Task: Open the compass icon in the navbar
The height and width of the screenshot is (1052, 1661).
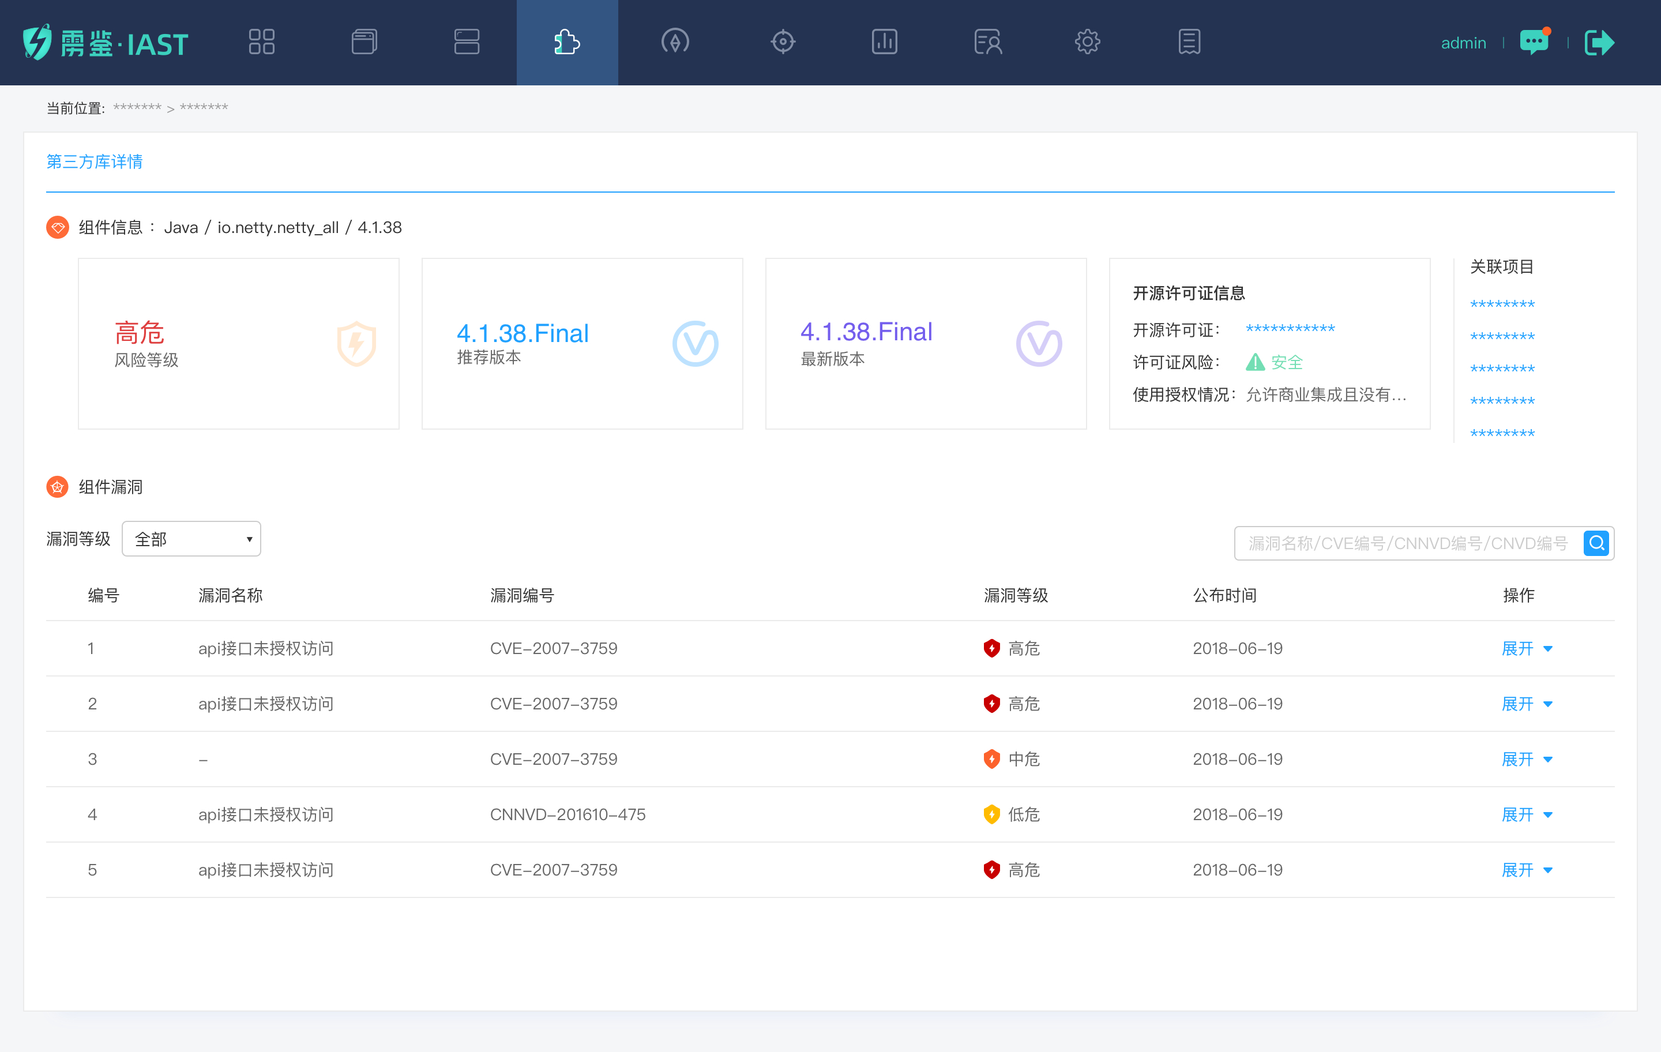Action: [x=675, y=42]
